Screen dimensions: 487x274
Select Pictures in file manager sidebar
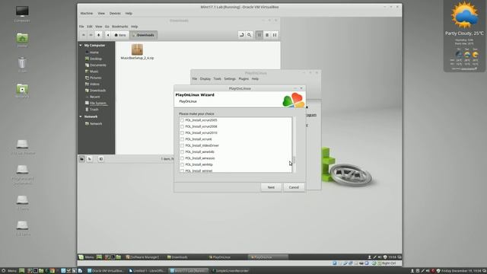coord(95,78)
